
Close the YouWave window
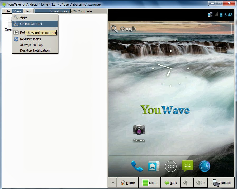229,3
